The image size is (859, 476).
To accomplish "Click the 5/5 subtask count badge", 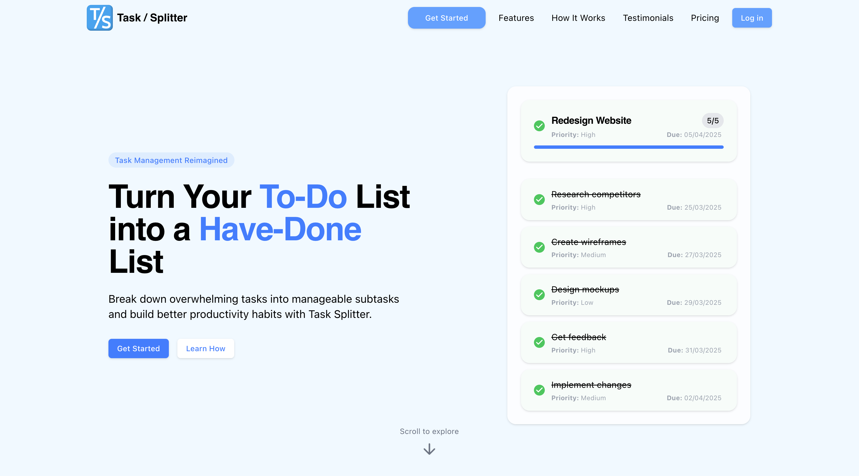I will (x=712, y=121).
